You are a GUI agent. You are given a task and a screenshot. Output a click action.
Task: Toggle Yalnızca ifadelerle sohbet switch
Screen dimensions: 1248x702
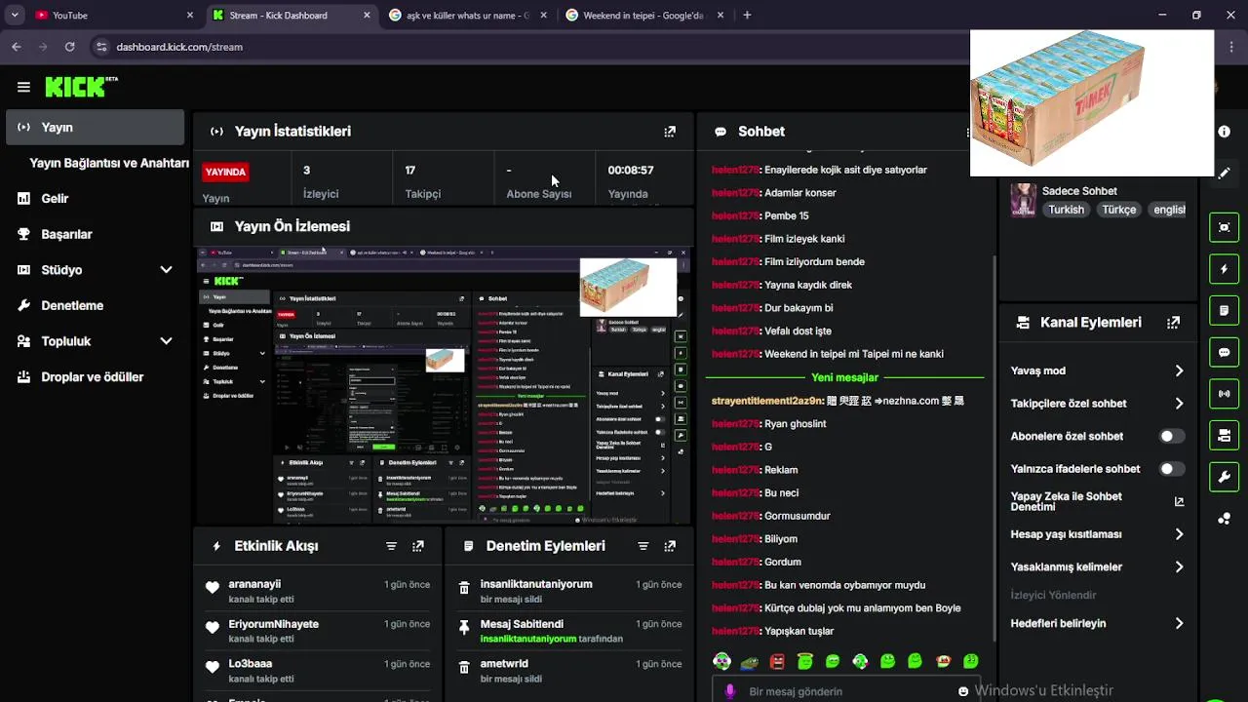[1172, 469]
